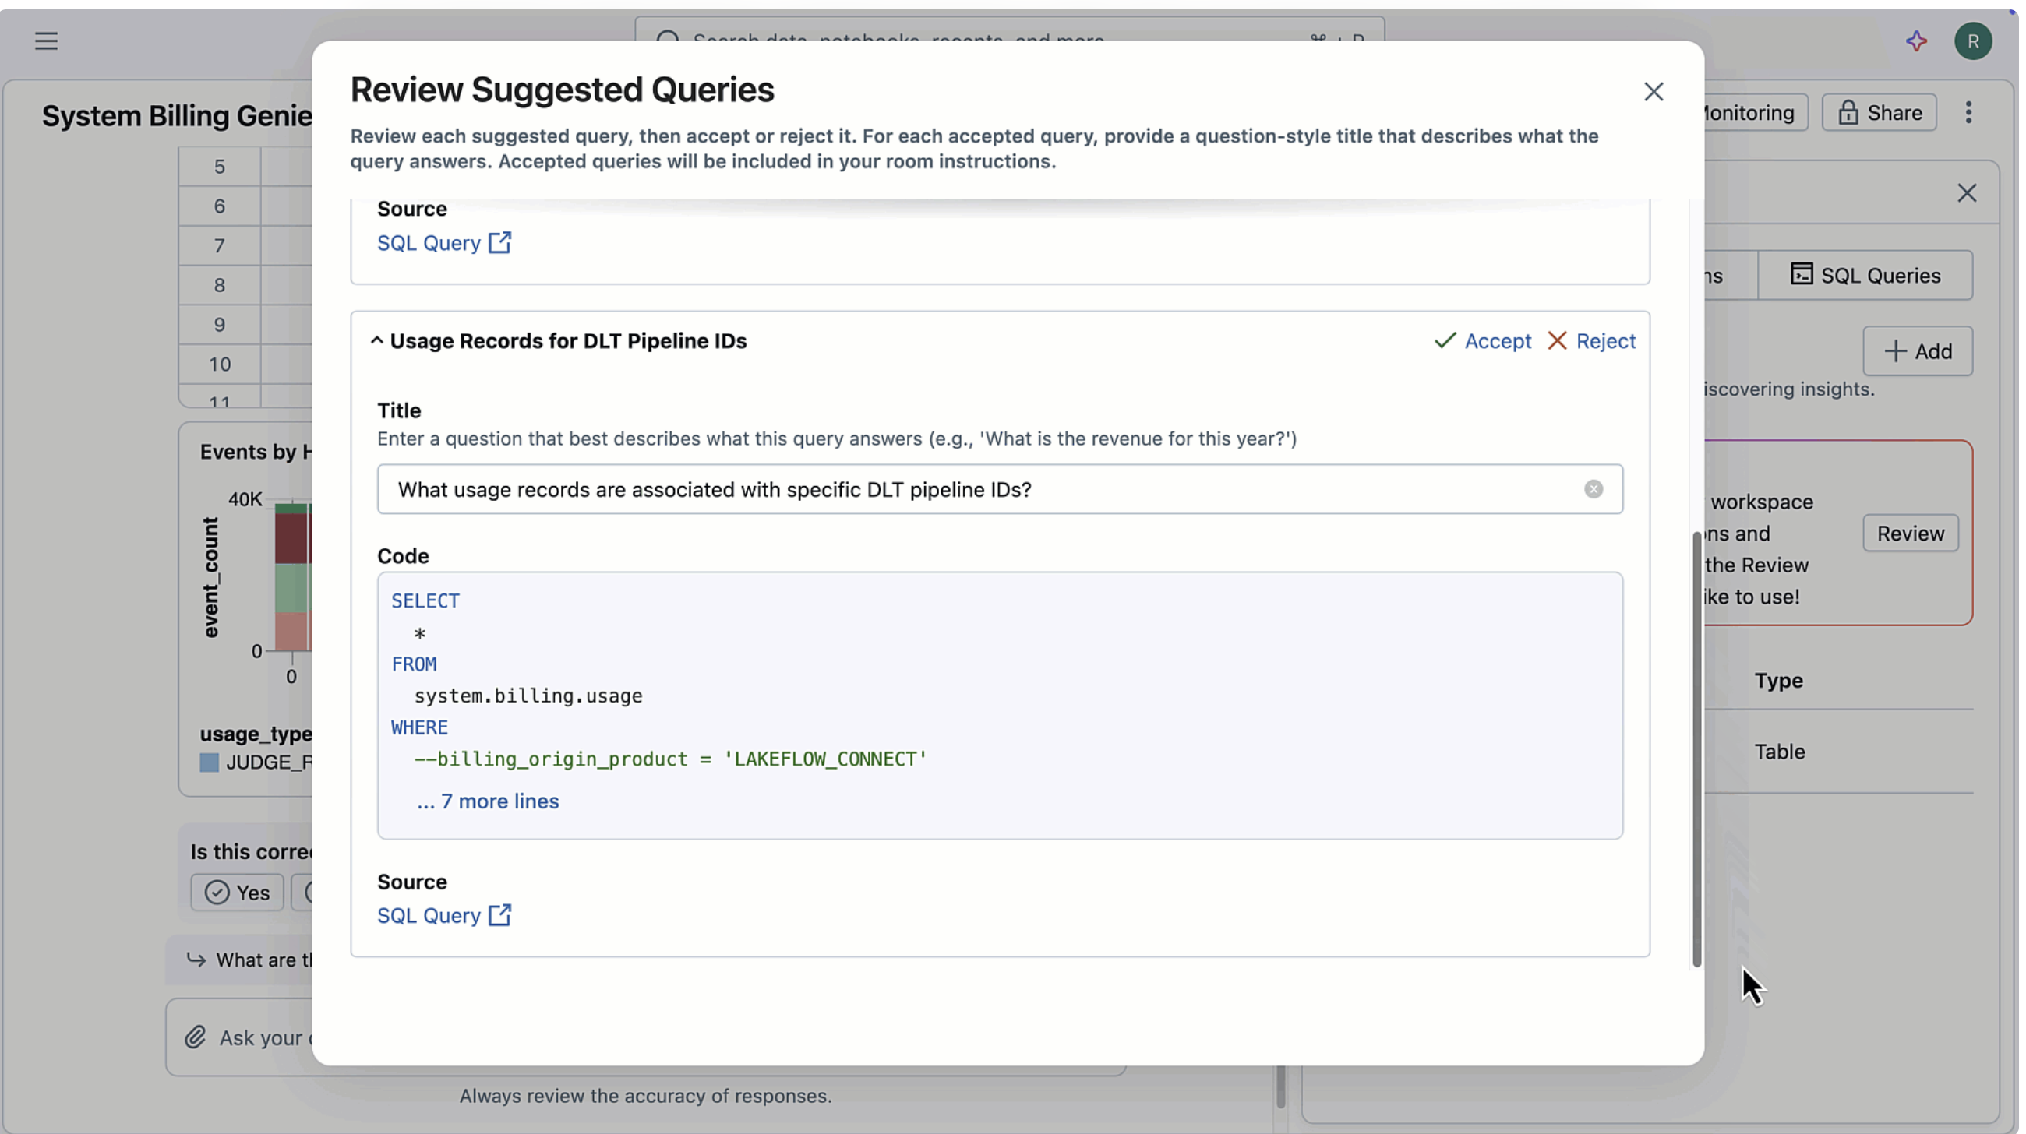Collapse the Usage Records for DLT Pipeline IDs card
The height and width of the screenshot is (1134, 2026).
click(376, 341)
